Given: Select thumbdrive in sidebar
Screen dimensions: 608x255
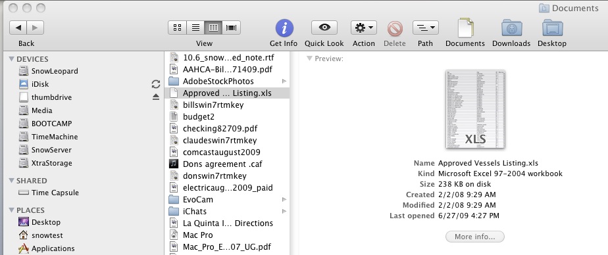Looking at the screenshot, I should [46, 97].
